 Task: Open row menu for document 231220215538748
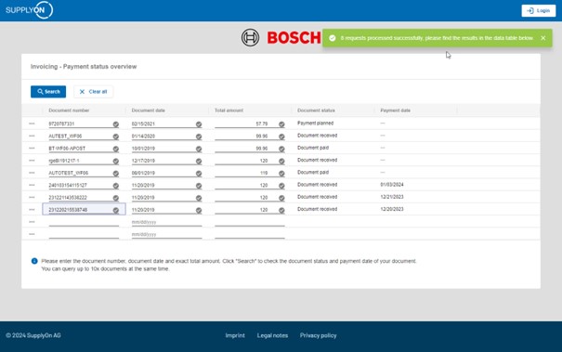(32, 209)
